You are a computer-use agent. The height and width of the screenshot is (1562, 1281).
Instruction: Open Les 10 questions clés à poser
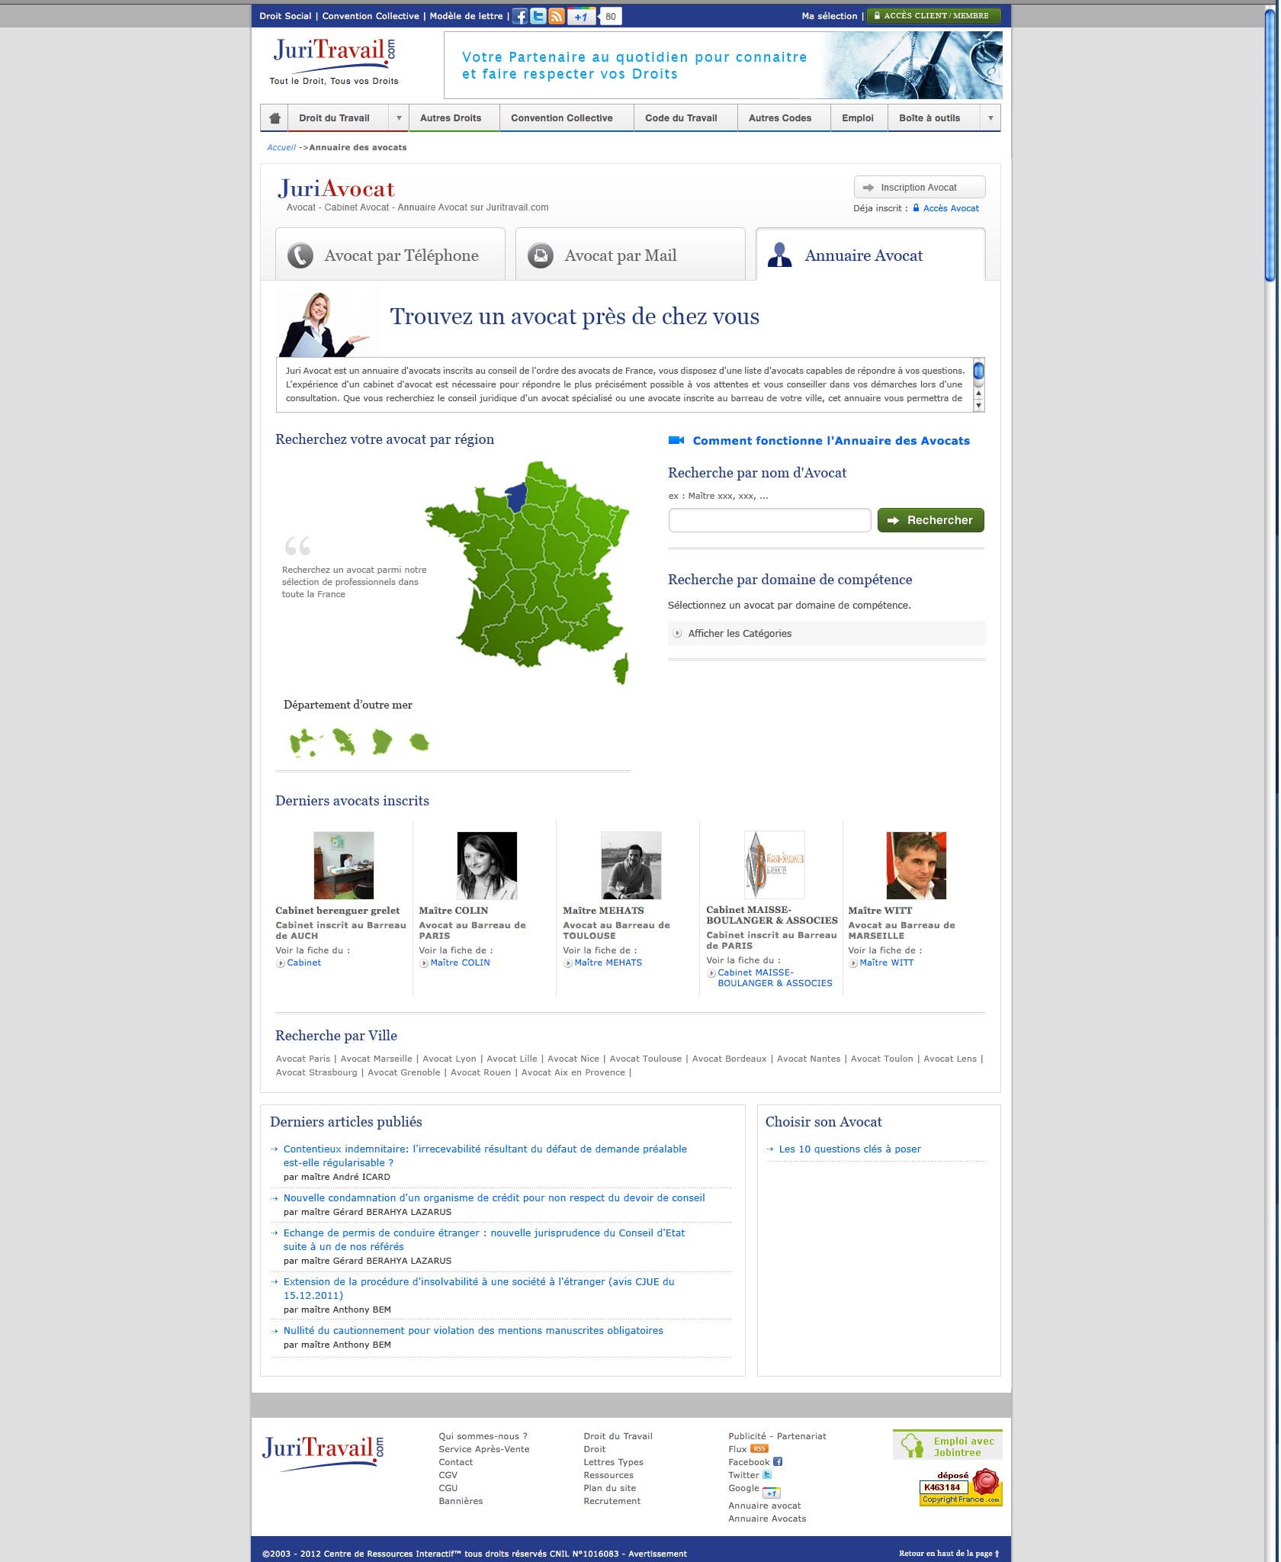(849, 1149)
